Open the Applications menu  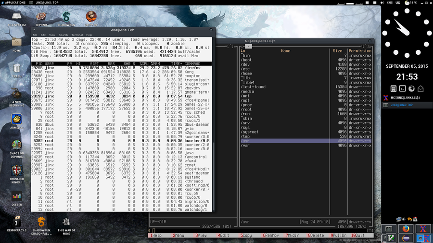(13, 2)
